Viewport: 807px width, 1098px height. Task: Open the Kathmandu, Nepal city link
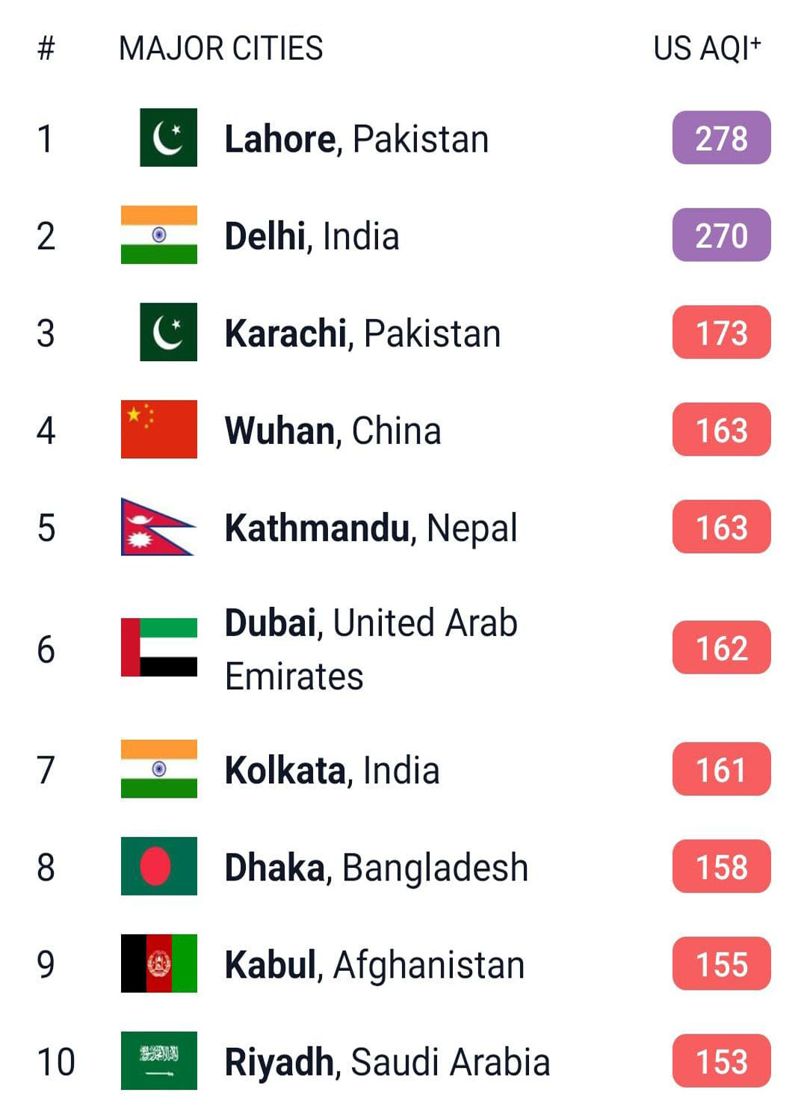tap(371, 528)
